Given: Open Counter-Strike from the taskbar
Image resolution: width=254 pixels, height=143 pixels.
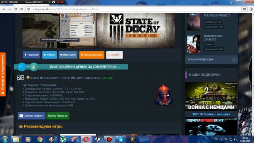Looking at the screenshot, I should (x=98, y=139).
